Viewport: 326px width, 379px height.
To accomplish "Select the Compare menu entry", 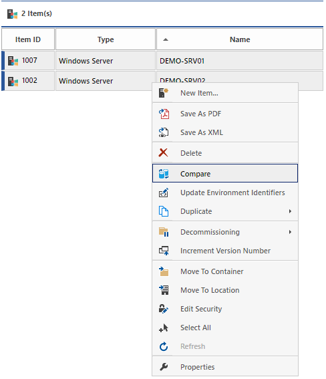I will click(225, 173).
